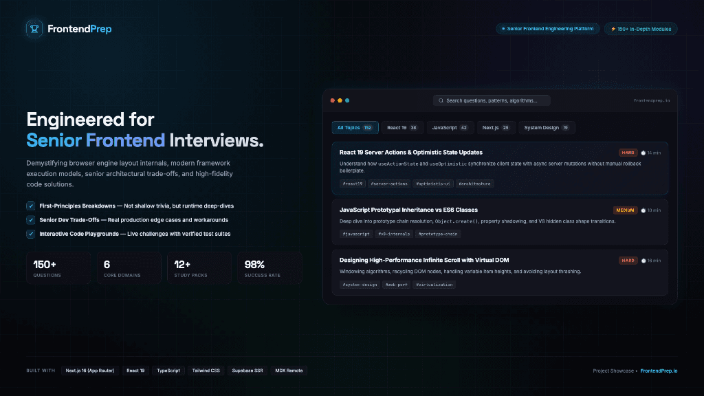Click the #prototype-chain tag

[x=438, y=234]
